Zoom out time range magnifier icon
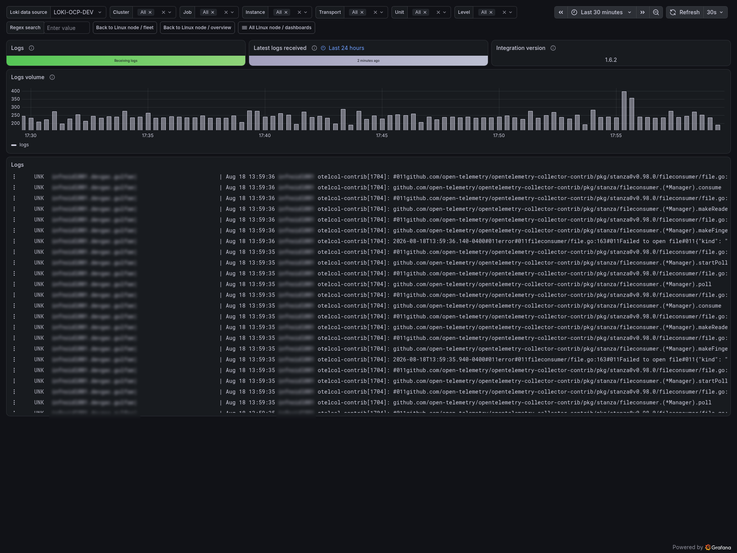Screen dimensions: 737x553 656,12
